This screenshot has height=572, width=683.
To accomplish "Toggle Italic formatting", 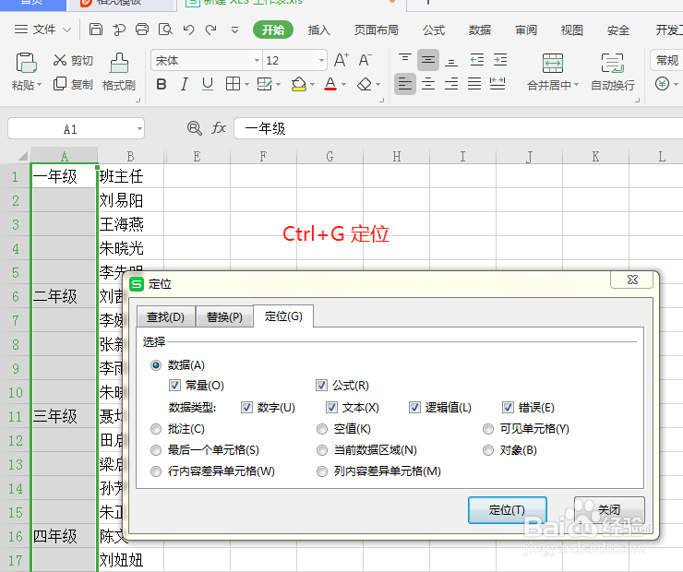I will point(185,84).
